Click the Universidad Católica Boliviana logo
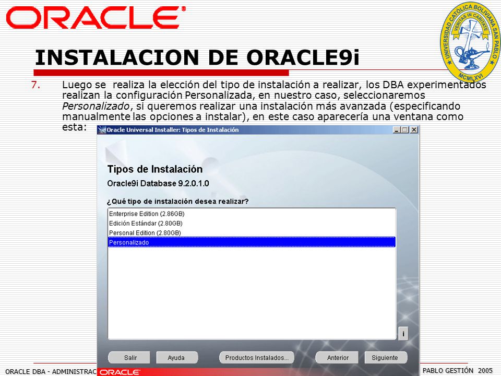The height and width of the screenshot is (376, 501). pos(470,42)
